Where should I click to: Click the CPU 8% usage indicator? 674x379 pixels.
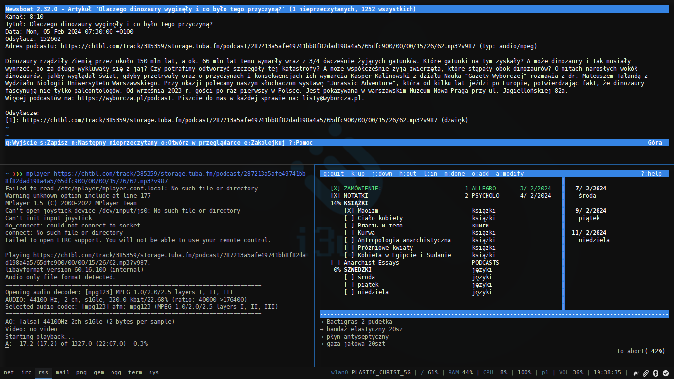[495, 373]
